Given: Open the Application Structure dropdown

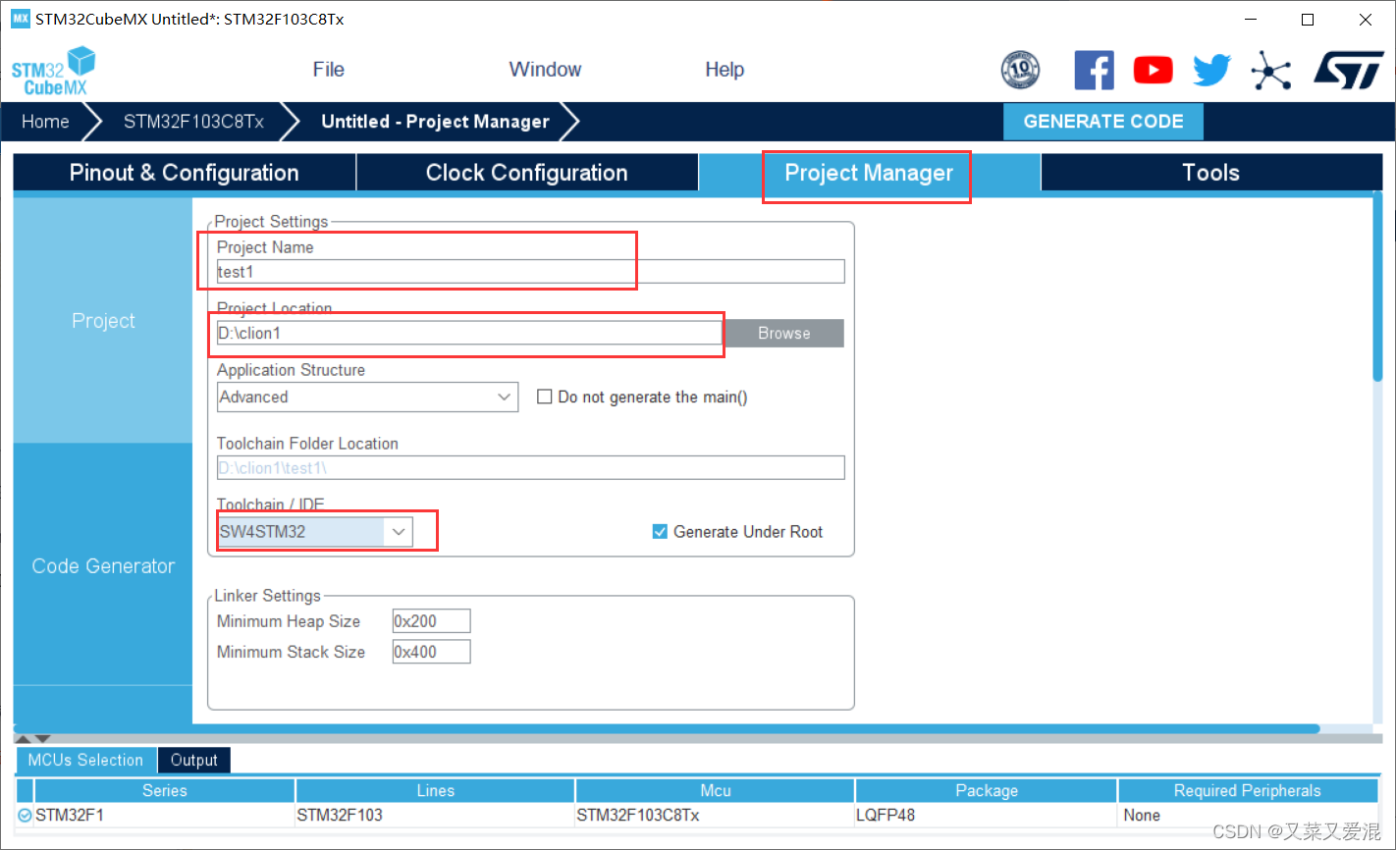Looking at the screenshot, I should pyautogui.click(x=367, y=398).
